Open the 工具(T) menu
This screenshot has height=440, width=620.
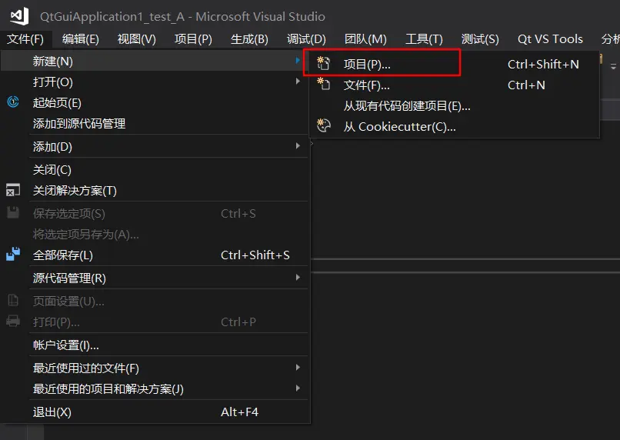(425, 39)
